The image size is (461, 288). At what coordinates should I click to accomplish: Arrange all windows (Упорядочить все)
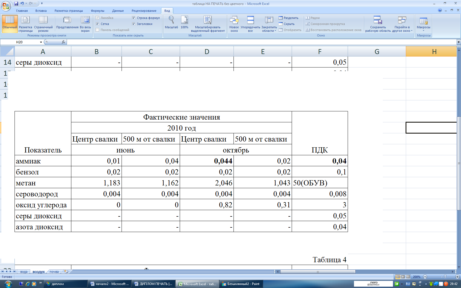(250, 24)
